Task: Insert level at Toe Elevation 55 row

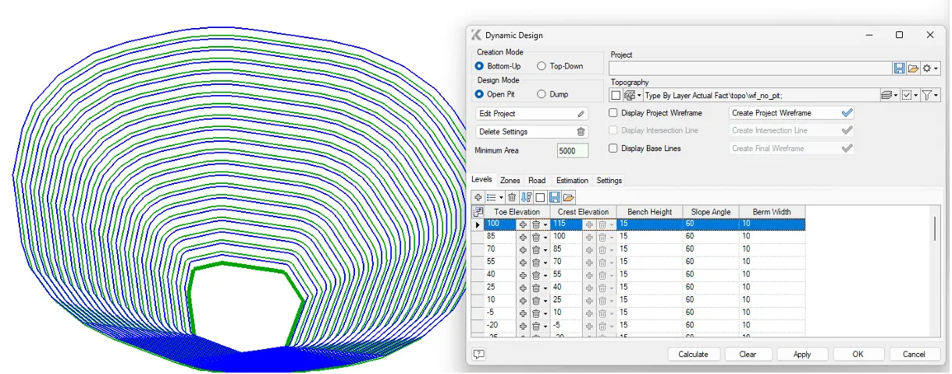Action: (x=524, y=262)
